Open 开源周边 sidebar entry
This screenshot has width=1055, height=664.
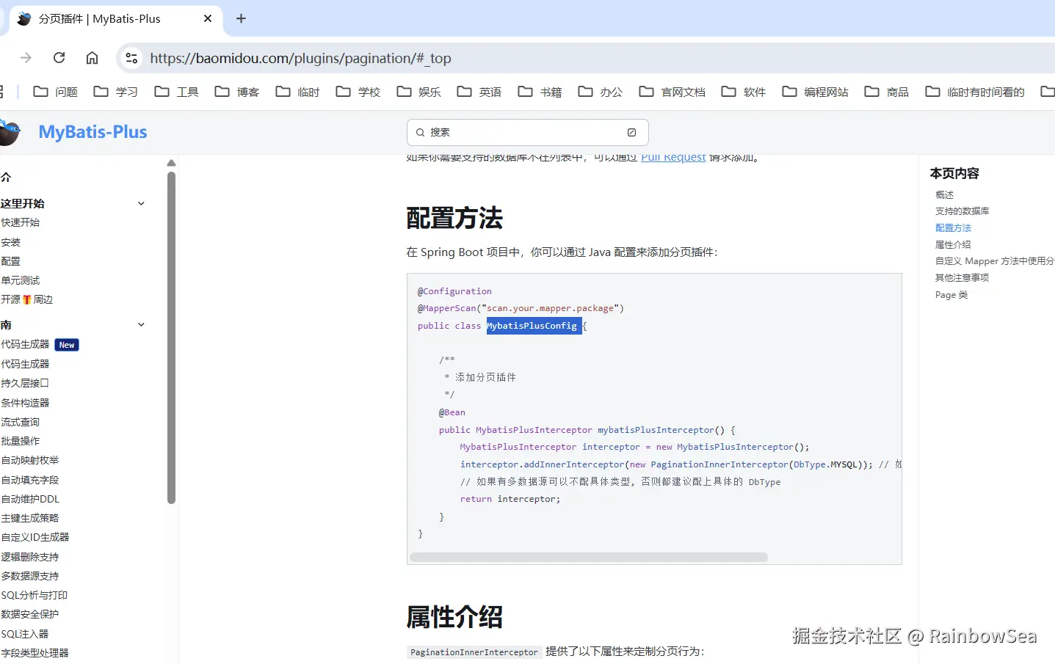coord(27,299)
